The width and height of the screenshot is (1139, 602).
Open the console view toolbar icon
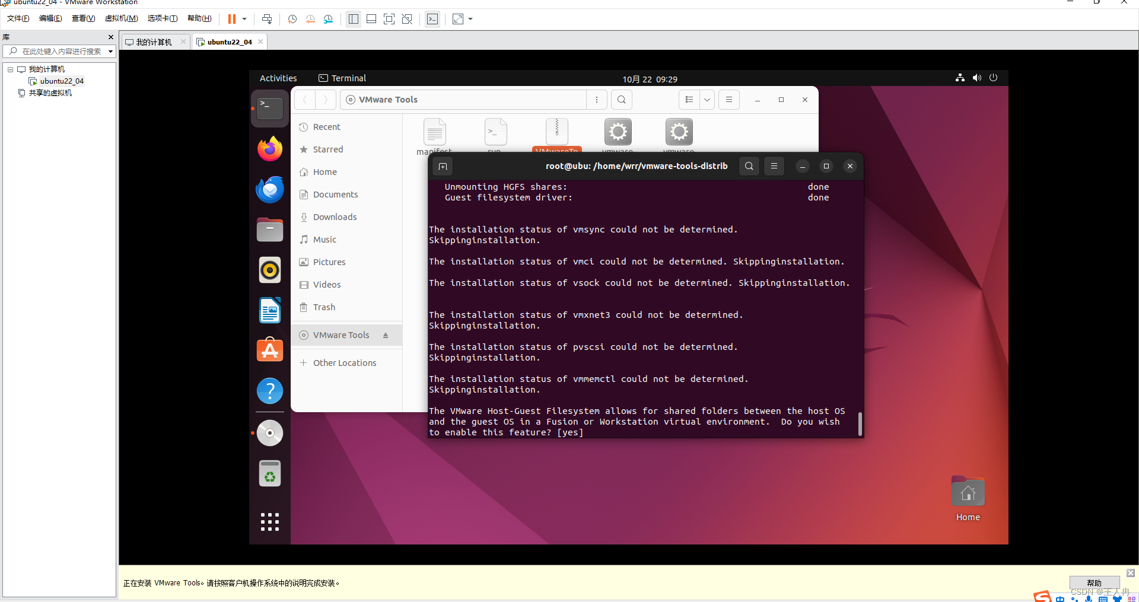(432, 19)
